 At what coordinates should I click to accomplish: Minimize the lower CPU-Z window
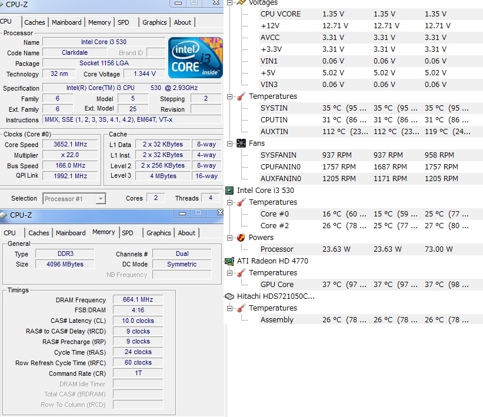[x=182, y=213]
